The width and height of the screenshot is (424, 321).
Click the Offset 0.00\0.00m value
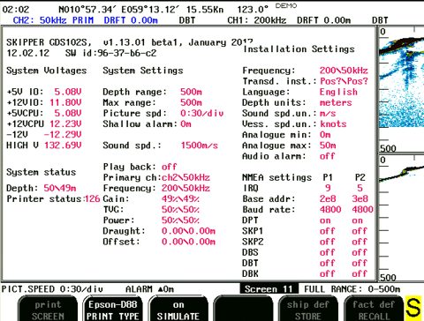tap(188, 242)
